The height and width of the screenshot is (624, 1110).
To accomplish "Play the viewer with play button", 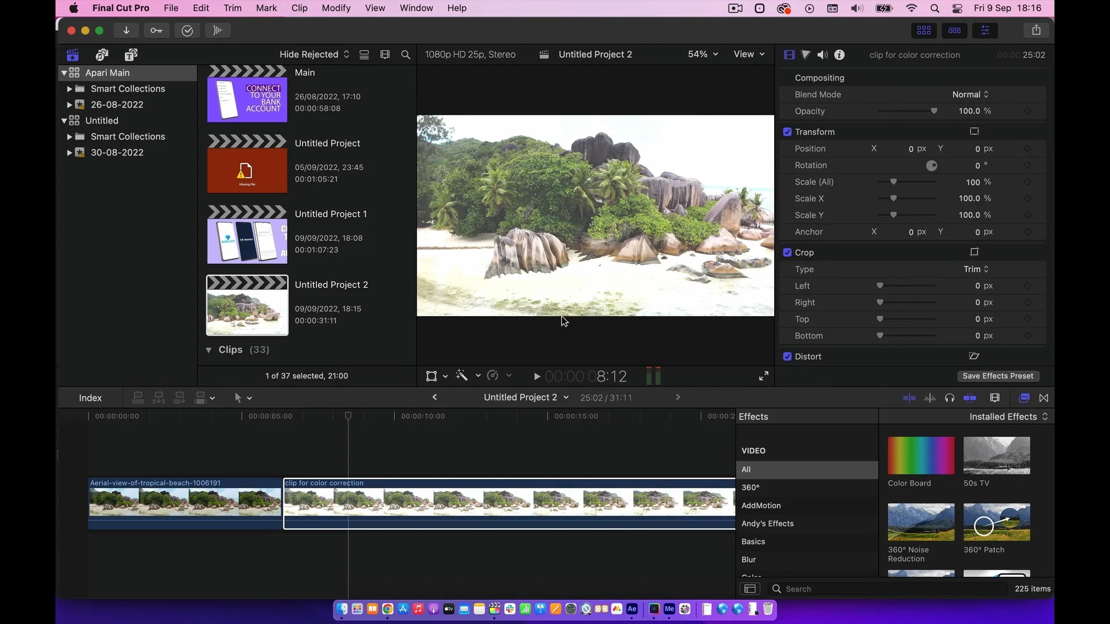I will click(x=536, y=377).
